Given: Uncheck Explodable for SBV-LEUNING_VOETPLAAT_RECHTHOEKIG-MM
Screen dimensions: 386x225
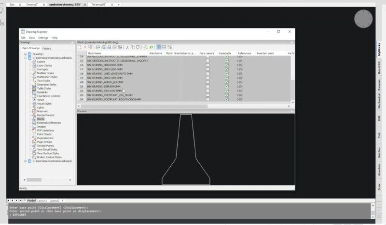Looking at the screenshot, I should coord(227,99).
